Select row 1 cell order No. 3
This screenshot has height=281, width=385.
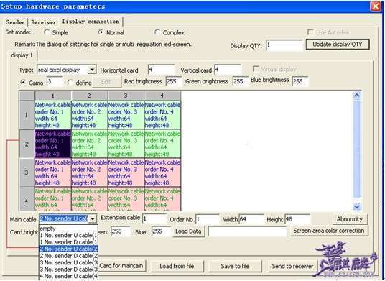tap(126, 115)
